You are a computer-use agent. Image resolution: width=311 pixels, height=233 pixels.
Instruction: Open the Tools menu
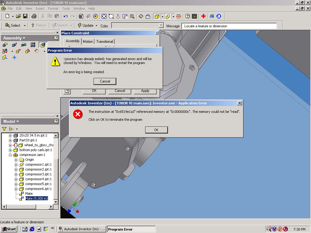click(66, 8)
